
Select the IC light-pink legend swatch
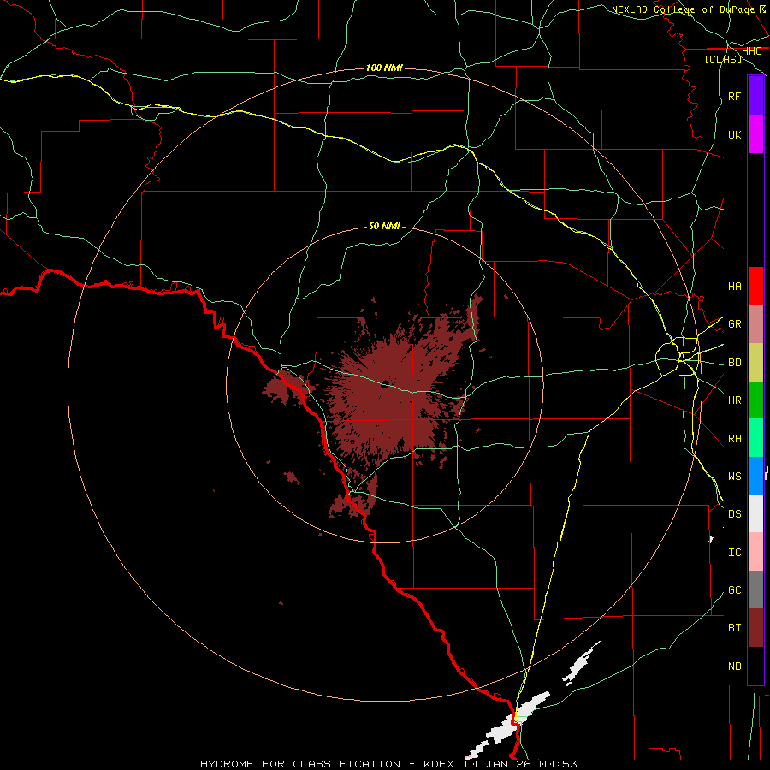pos(755,552)
